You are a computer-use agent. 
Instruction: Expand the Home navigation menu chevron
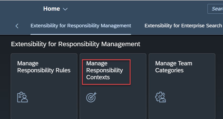point(65,9)
